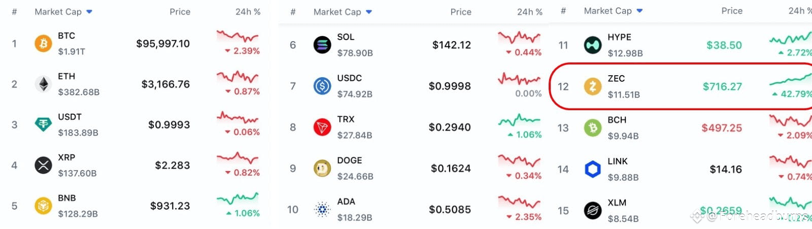Click the Dogecoin (DOGE) coin icon

tap(322, 169)
